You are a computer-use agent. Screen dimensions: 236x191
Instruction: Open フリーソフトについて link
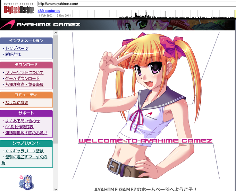point(24,73)
